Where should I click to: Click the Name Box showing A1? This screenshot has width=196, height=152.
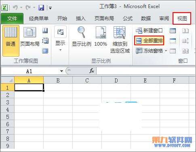(x=29, y=71)
